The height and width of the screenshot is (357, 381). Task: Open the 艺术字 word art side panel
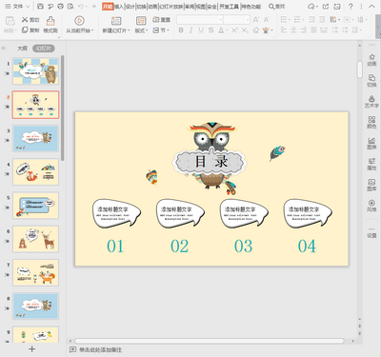point(371,102)
